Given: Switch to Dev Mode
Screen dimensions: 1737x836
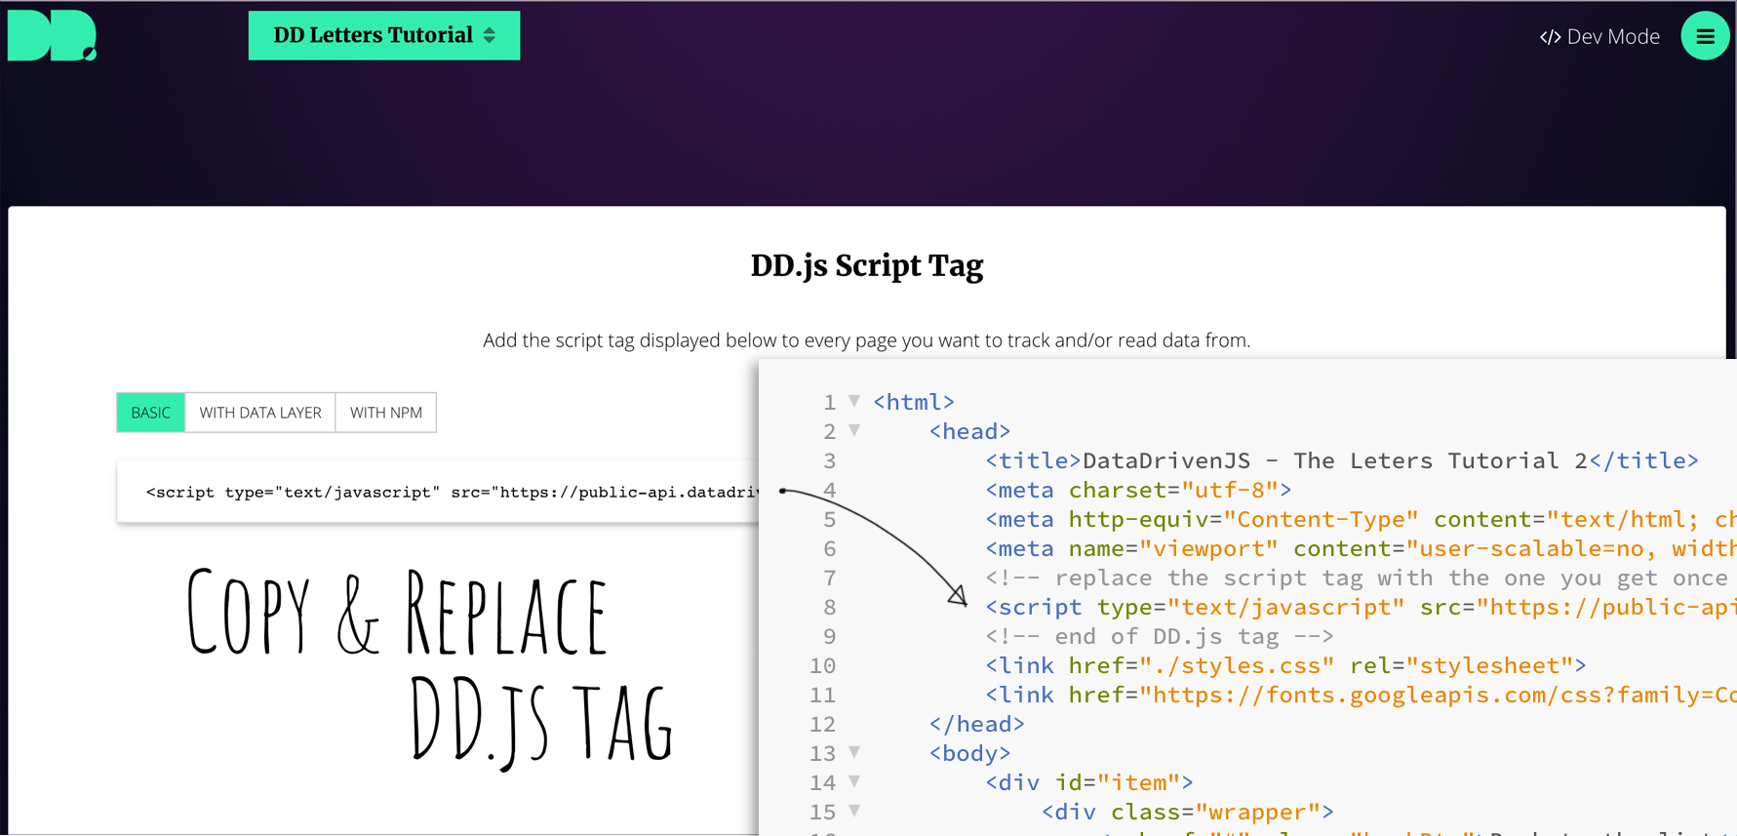Looking at the screenshot, I should pos(1599,36).
